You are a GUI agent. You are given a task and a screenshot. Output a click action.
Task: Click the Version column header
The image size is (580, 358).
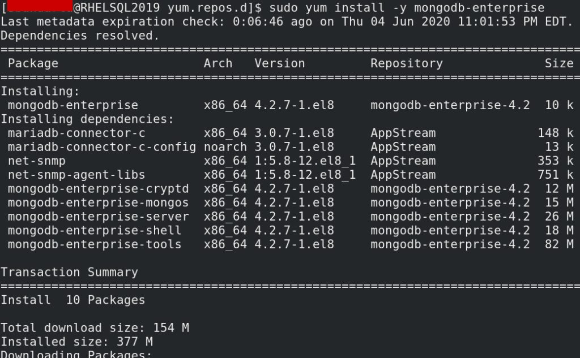point(280,63)
